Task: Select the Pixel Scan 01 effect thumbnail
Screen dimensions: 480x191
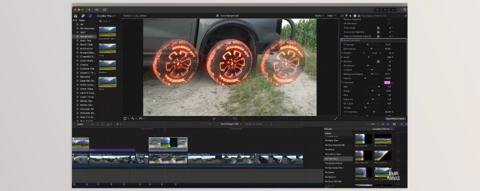Action: pos(363,139)
